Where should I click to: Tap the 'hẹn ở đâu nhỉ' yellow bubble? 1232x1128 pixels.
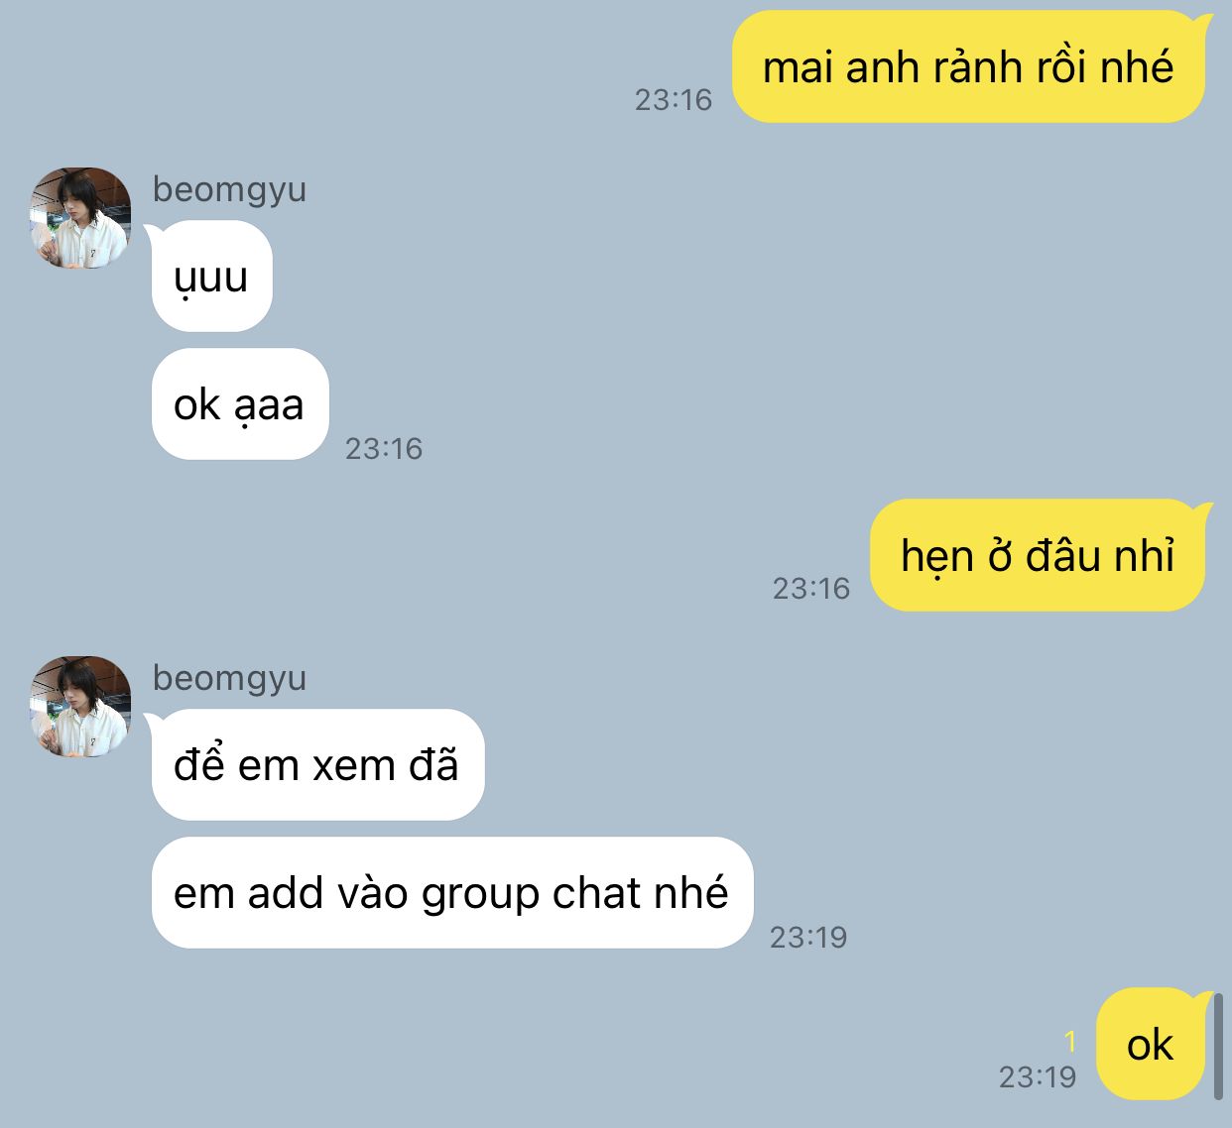click(1039, 555)
